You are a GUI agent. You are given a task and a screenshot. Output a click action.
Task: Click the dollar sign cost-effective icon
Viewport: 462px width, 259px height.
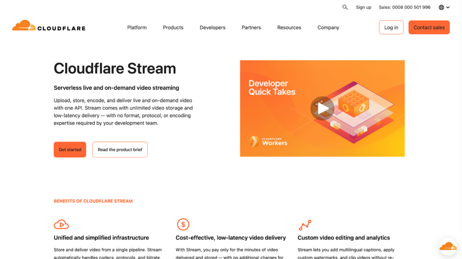[x=183, y=225]
